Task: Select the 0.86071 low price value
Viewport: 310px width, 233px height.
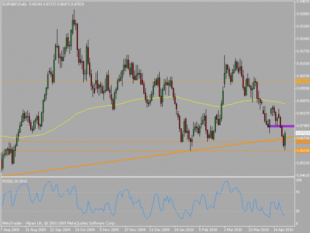Action: point(63,4)
